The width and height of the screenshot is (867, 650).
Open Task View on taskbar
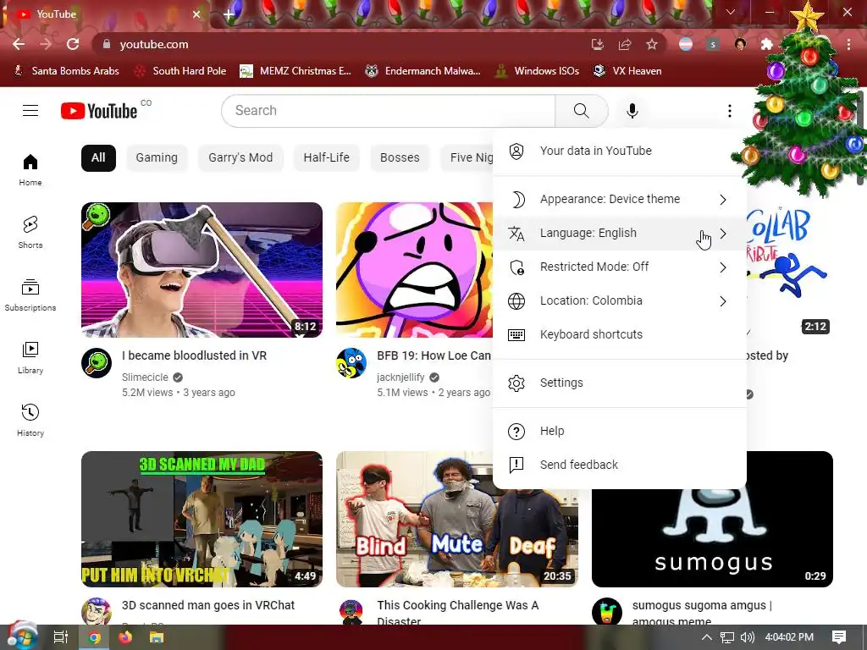tap(61, 637)
